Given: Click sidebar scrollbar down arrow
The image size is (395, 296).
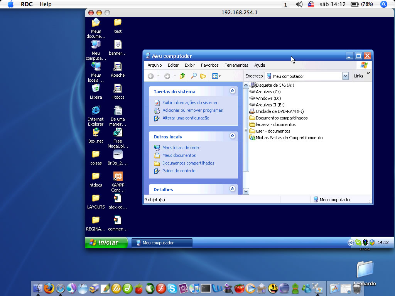Looking at the screenshot, I should [x=246, y=191].
